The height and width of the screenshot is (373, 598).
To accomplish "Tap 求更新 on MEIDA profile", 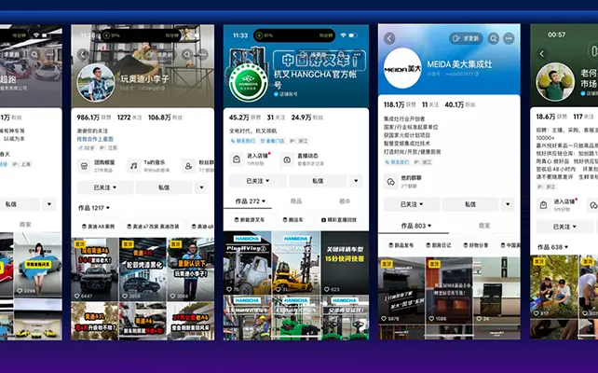I will 466,38.
